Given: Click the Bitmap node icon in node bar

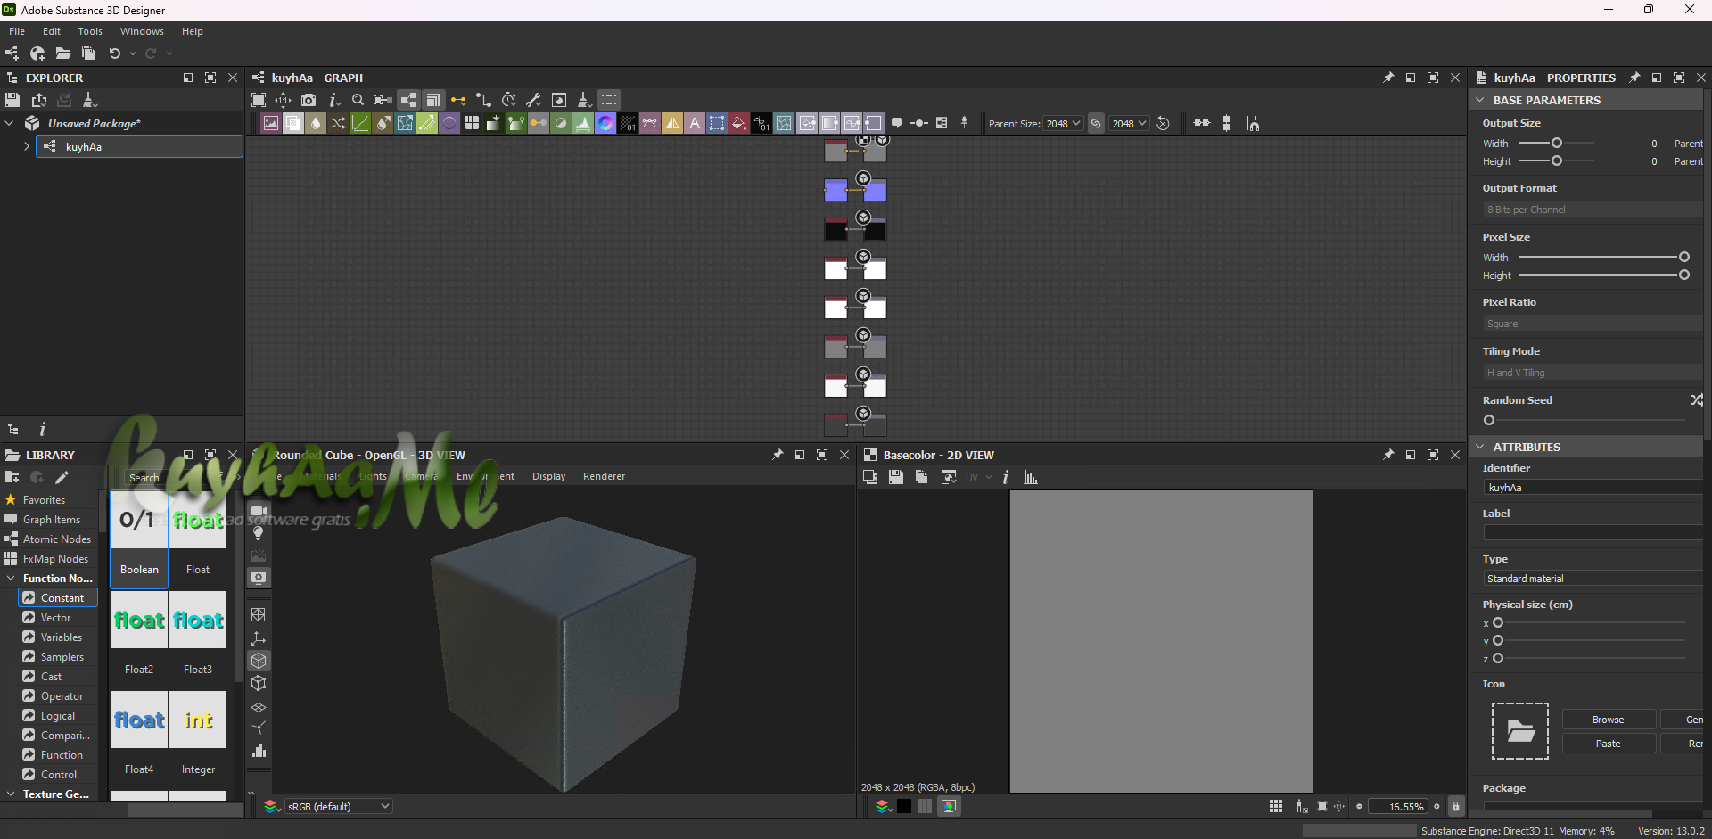Looking at the screenshot, I should point(271,123).
